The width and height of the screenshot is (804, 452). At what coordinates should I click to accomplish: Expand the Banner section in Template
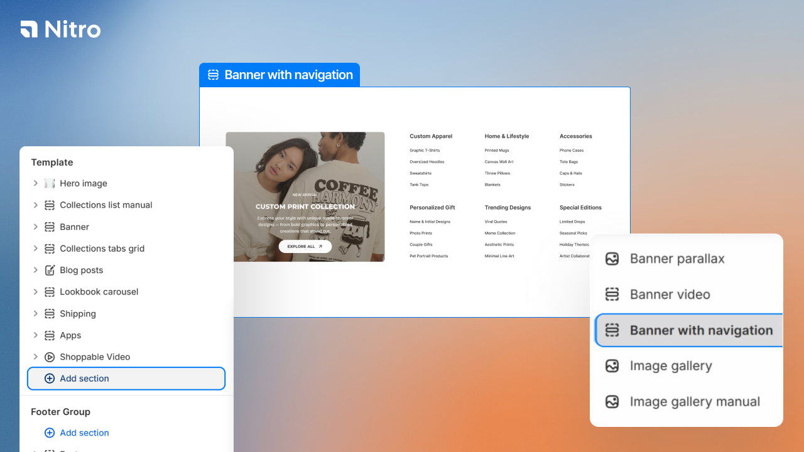36,227
